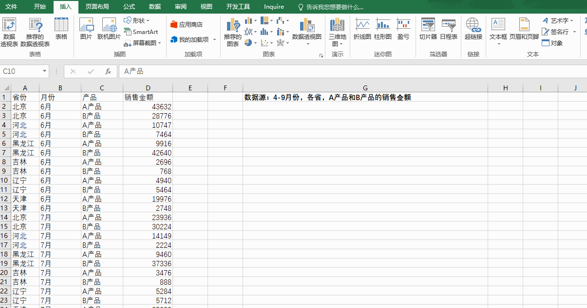Insert a SmartArt graphic
Image resolution: width=587 pixels, height=308 pixels.
141,32
